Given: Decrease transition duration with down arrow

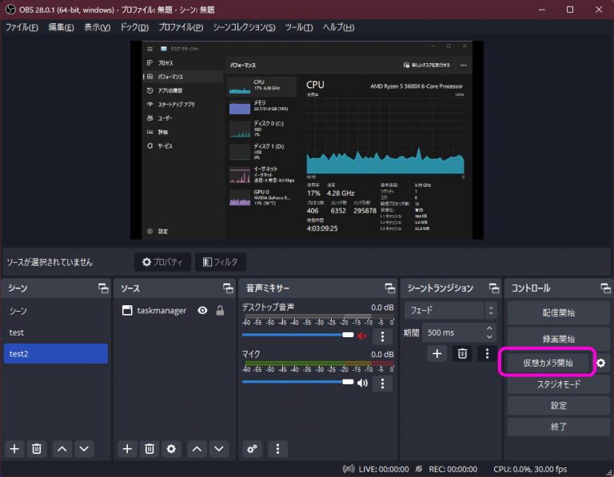Looking at the screenshot, I should 489,336.
